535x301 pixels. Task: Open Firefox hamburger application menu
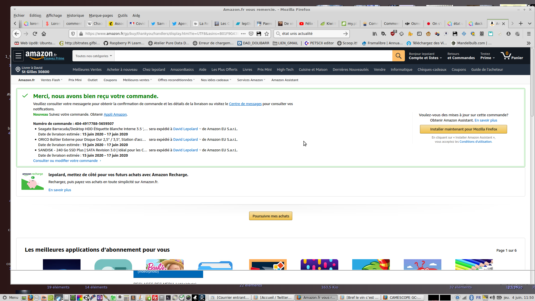(529, 34)
